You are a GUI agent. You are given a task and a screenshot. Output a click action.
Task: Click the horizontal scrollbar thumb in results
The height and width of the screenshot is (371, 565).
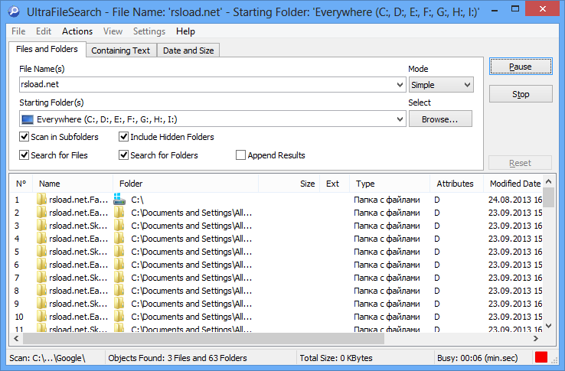[204, 339]
